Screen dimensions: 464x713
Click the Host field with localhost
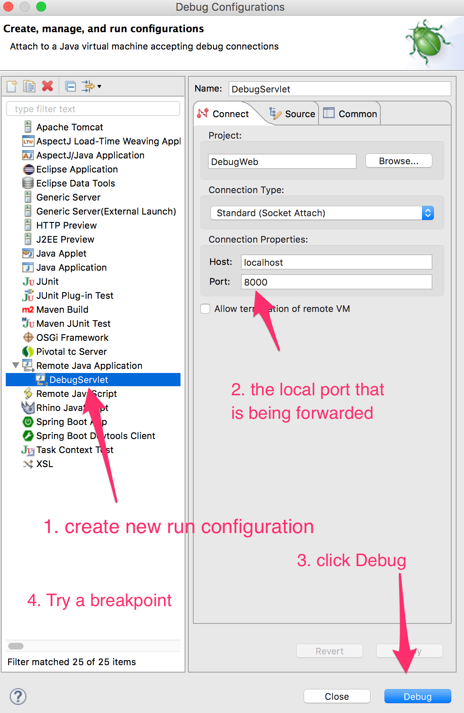click(x=337, y=262)
